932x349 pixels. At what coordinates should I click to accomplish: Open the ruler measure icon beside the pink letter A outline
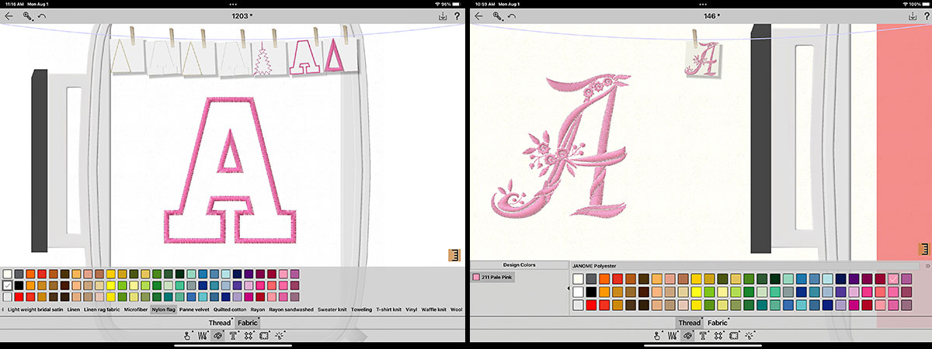pyautogui.click(x=454, y=254)
